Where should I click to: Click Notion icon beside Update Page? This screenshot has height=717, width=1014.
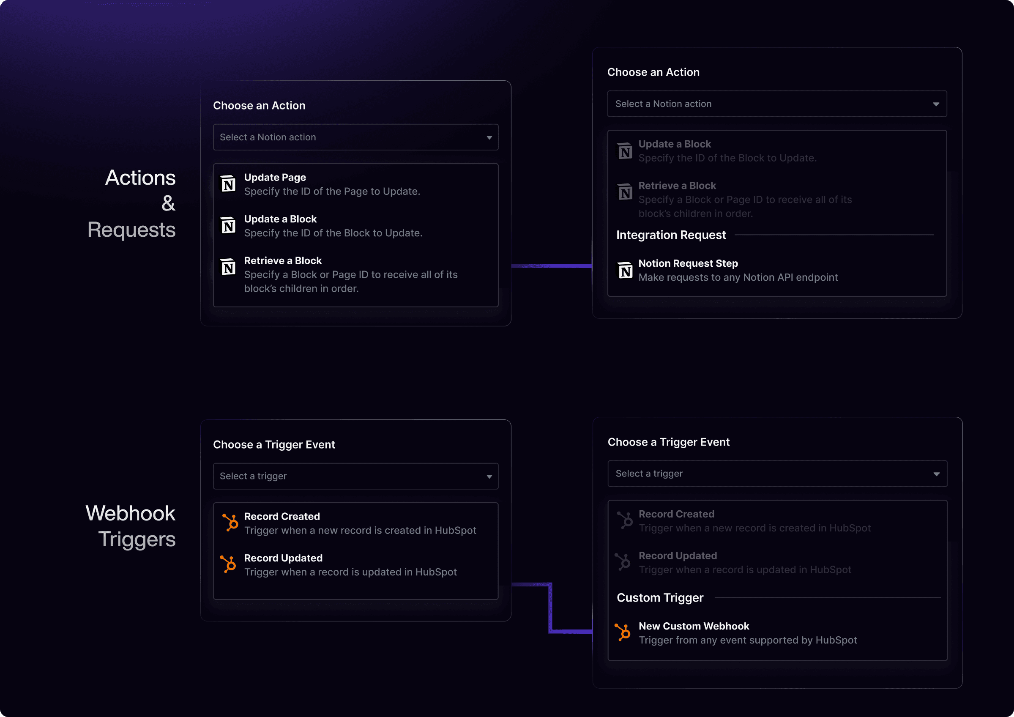[x=228, y=184]
